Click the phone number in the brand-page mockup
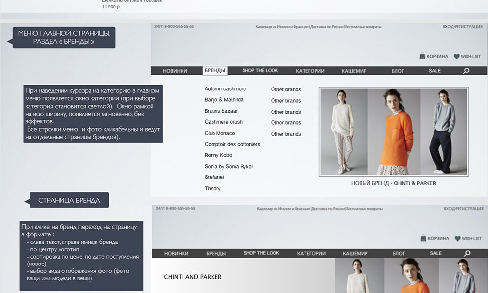488x293 pixels. [x=176, y=208]
